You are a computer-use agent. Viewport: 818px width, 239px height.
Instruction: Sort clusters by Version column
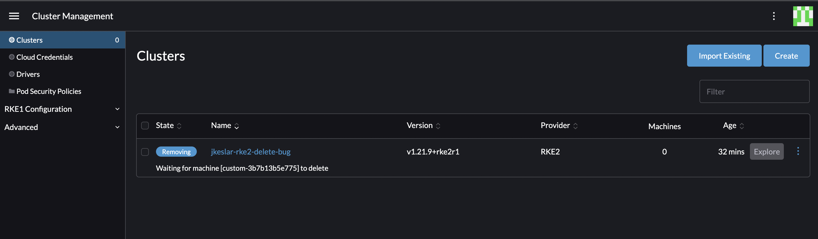click(438, 125)
